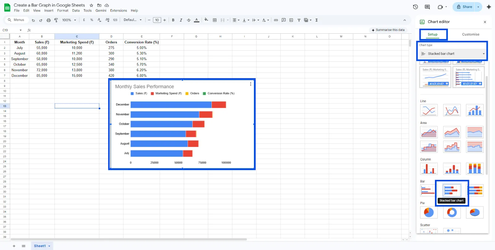The height and width of the screenshot is (250, 495).
Task: Open the fill colour picker
Action: point(206,20)
